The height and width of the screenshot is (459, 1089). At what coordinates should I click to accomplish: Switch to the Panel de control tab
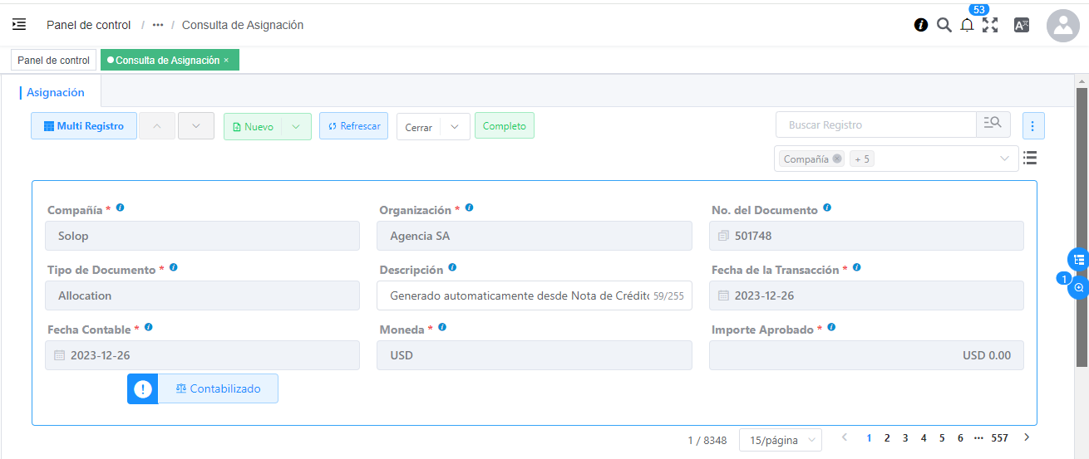tap(53, 61)
